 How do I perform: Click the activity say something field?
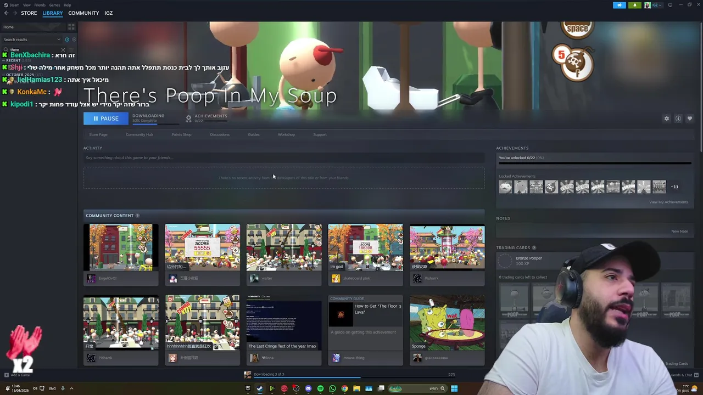[284, 157]
